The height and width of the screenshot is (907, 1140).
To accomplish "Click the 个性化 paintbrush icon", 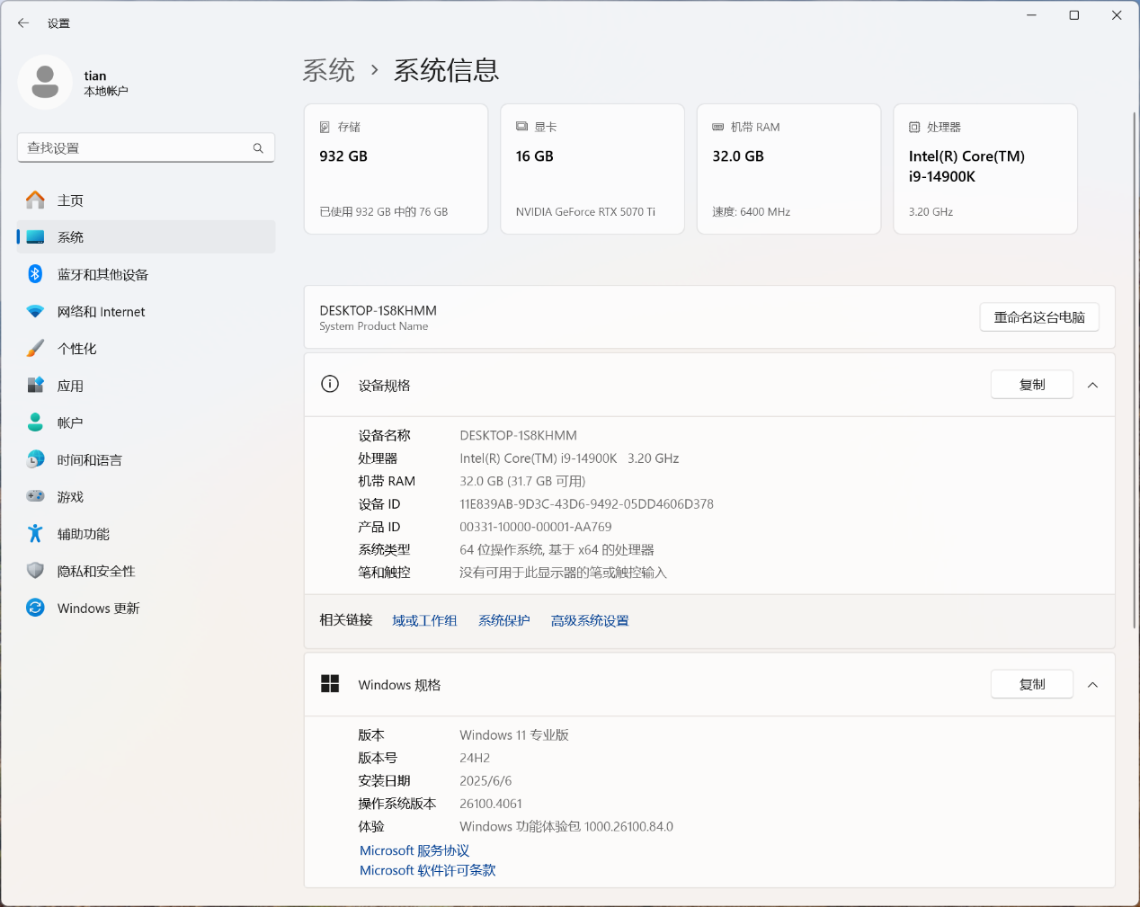I will tap(35, 348).
